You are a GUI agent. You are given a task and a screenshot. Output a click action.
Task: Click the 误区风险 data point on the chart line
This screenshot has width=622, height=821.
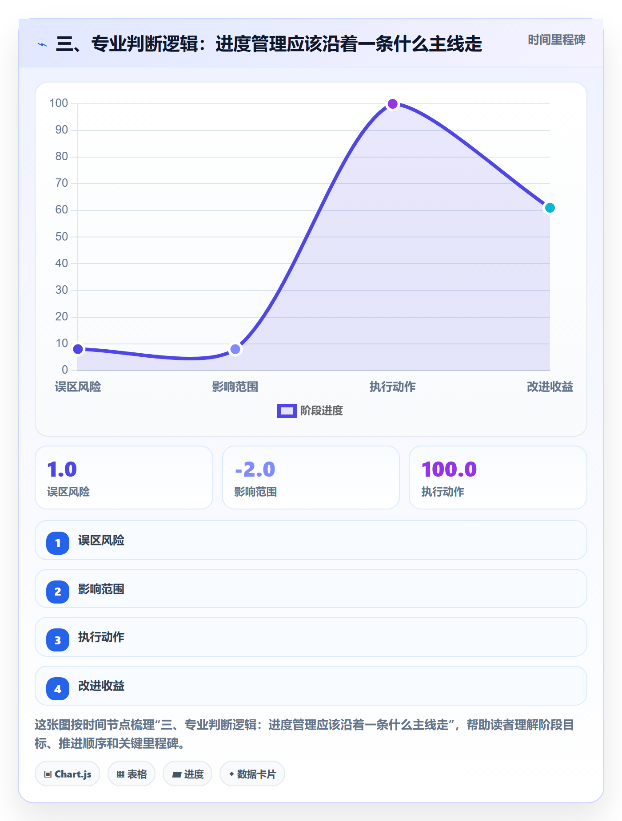(x=78, y=349)
